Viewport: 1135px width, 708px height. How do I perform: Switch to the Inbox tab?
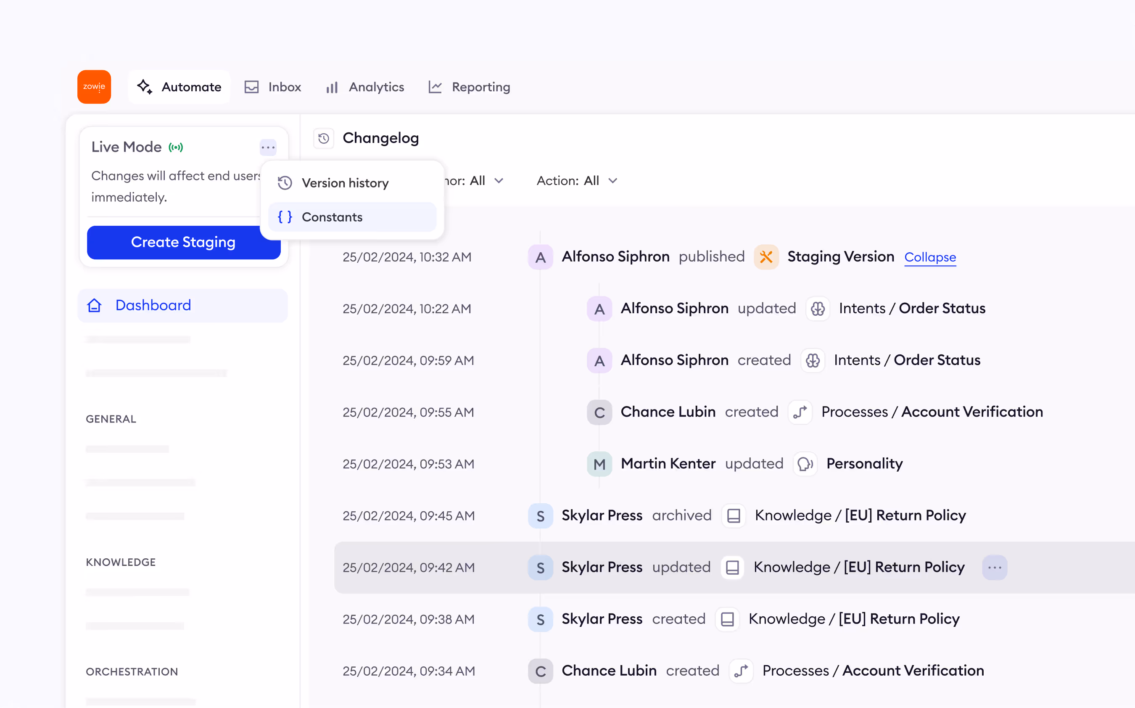[x=273, y=87]
